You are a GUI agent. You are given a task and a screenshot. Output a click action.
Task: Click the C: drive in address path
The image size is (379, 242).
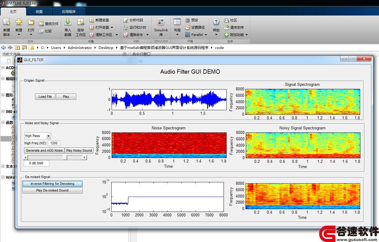point(43,47)
